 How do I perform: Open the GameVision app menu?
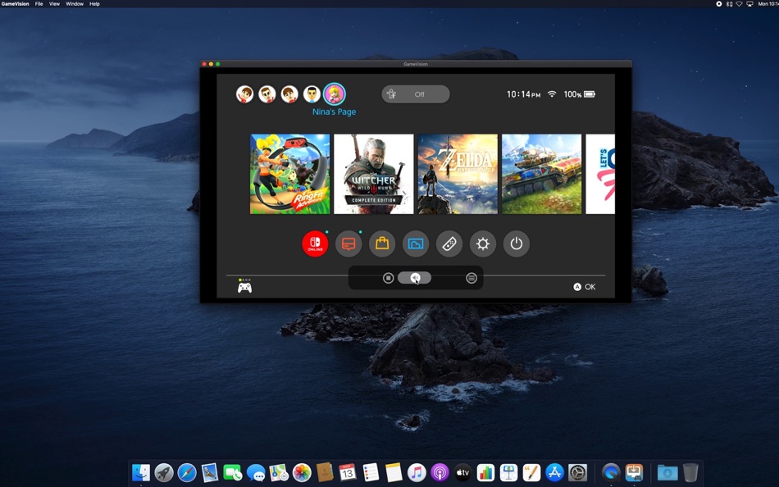[x=15, y=3]
